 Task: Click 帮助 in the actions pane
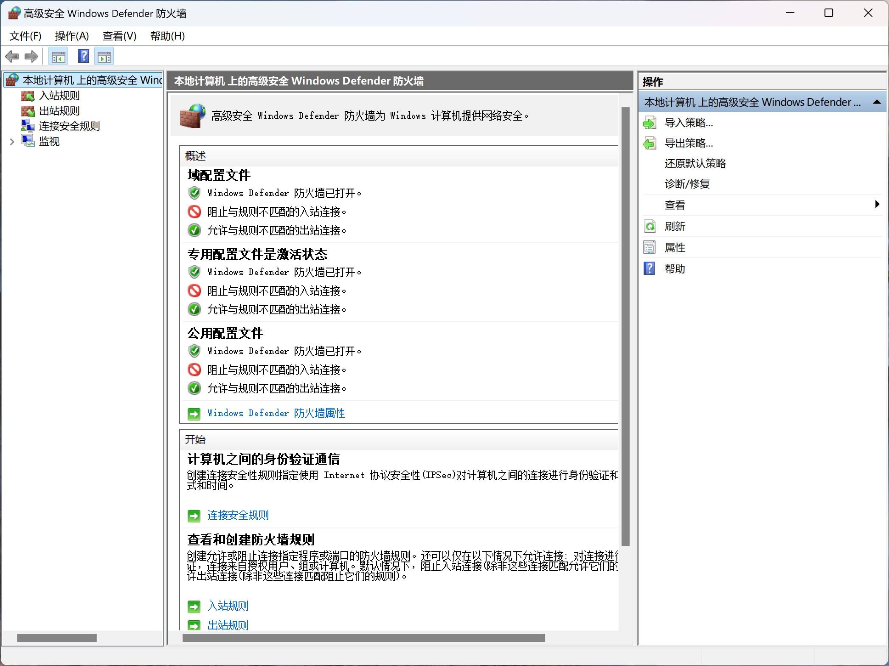point(675,269)
